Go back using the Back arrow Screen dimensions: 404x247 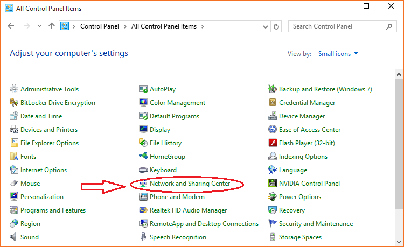click(x=11, y=26)
